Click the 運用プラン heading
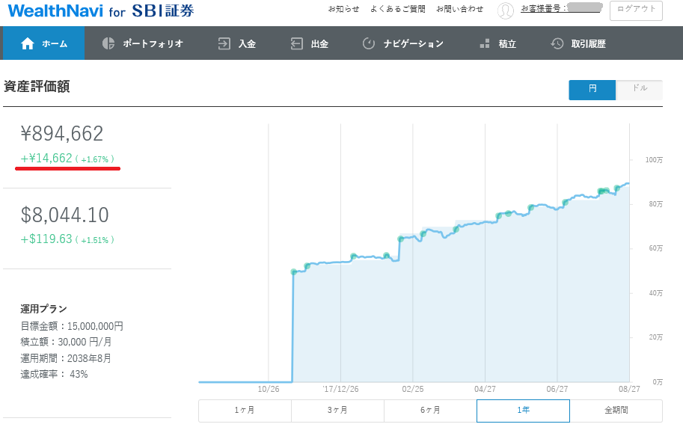 point(43,309)
